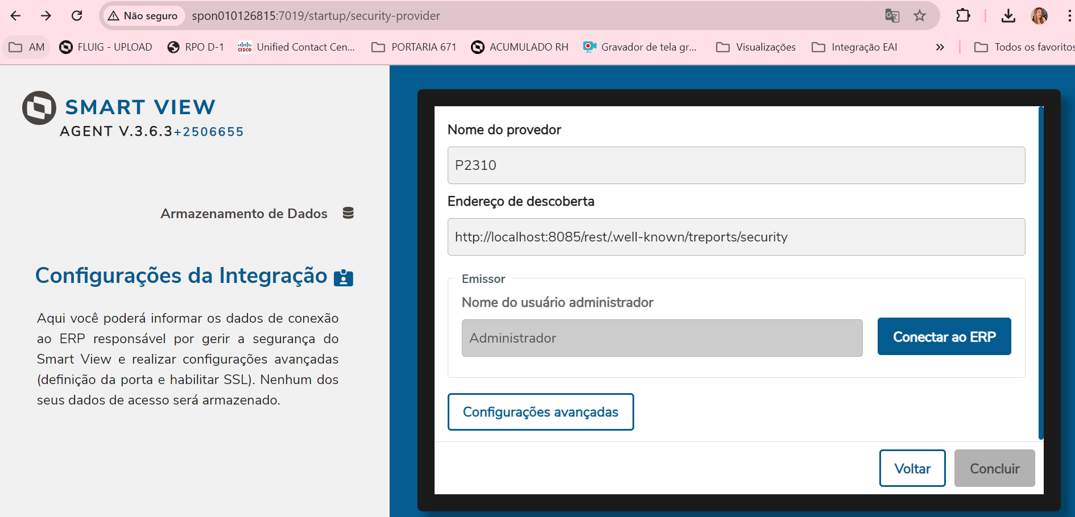Select the 'Configurações da Integração' step heading

[x=181, y=276]
